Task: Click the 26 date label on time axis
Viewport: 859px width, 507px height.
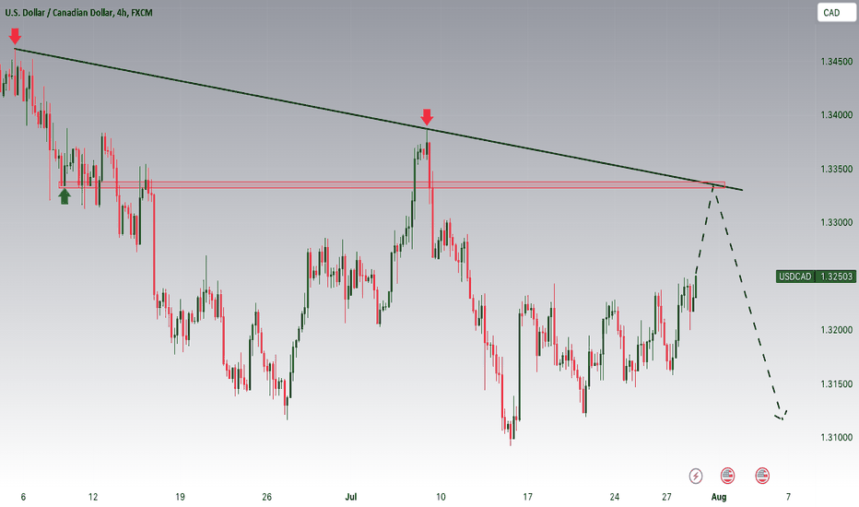Action: click(266, 497)
